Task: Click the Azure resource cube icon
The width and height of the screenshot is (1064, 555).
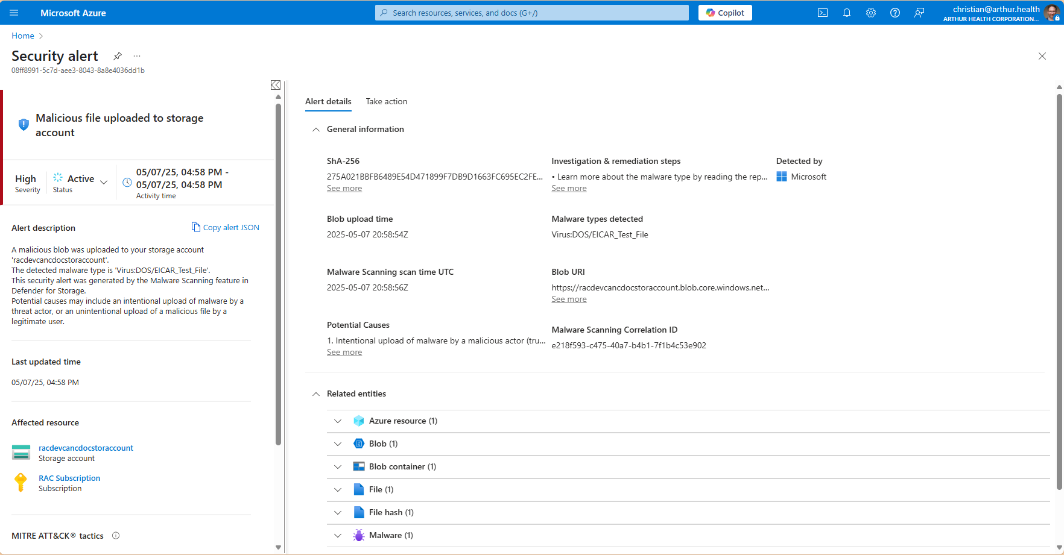Action: click(359, 421)
